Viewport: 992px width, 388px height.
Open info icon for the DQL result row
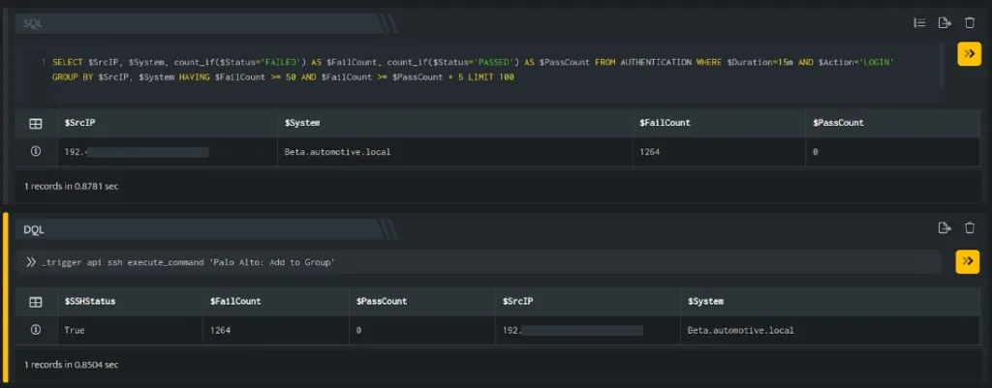coord(36,330)
